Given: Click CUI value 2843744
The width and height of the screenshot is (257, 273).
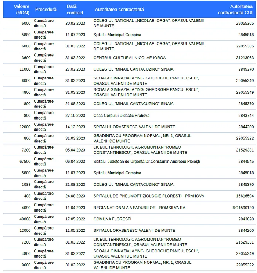Looking at the screenshot, I should pyautogui.click(x=246, y=116).
